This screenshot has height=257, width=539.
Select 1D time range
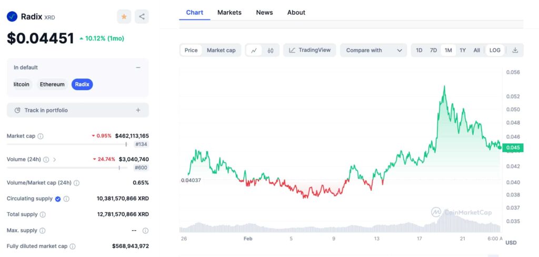click(419, 50)
